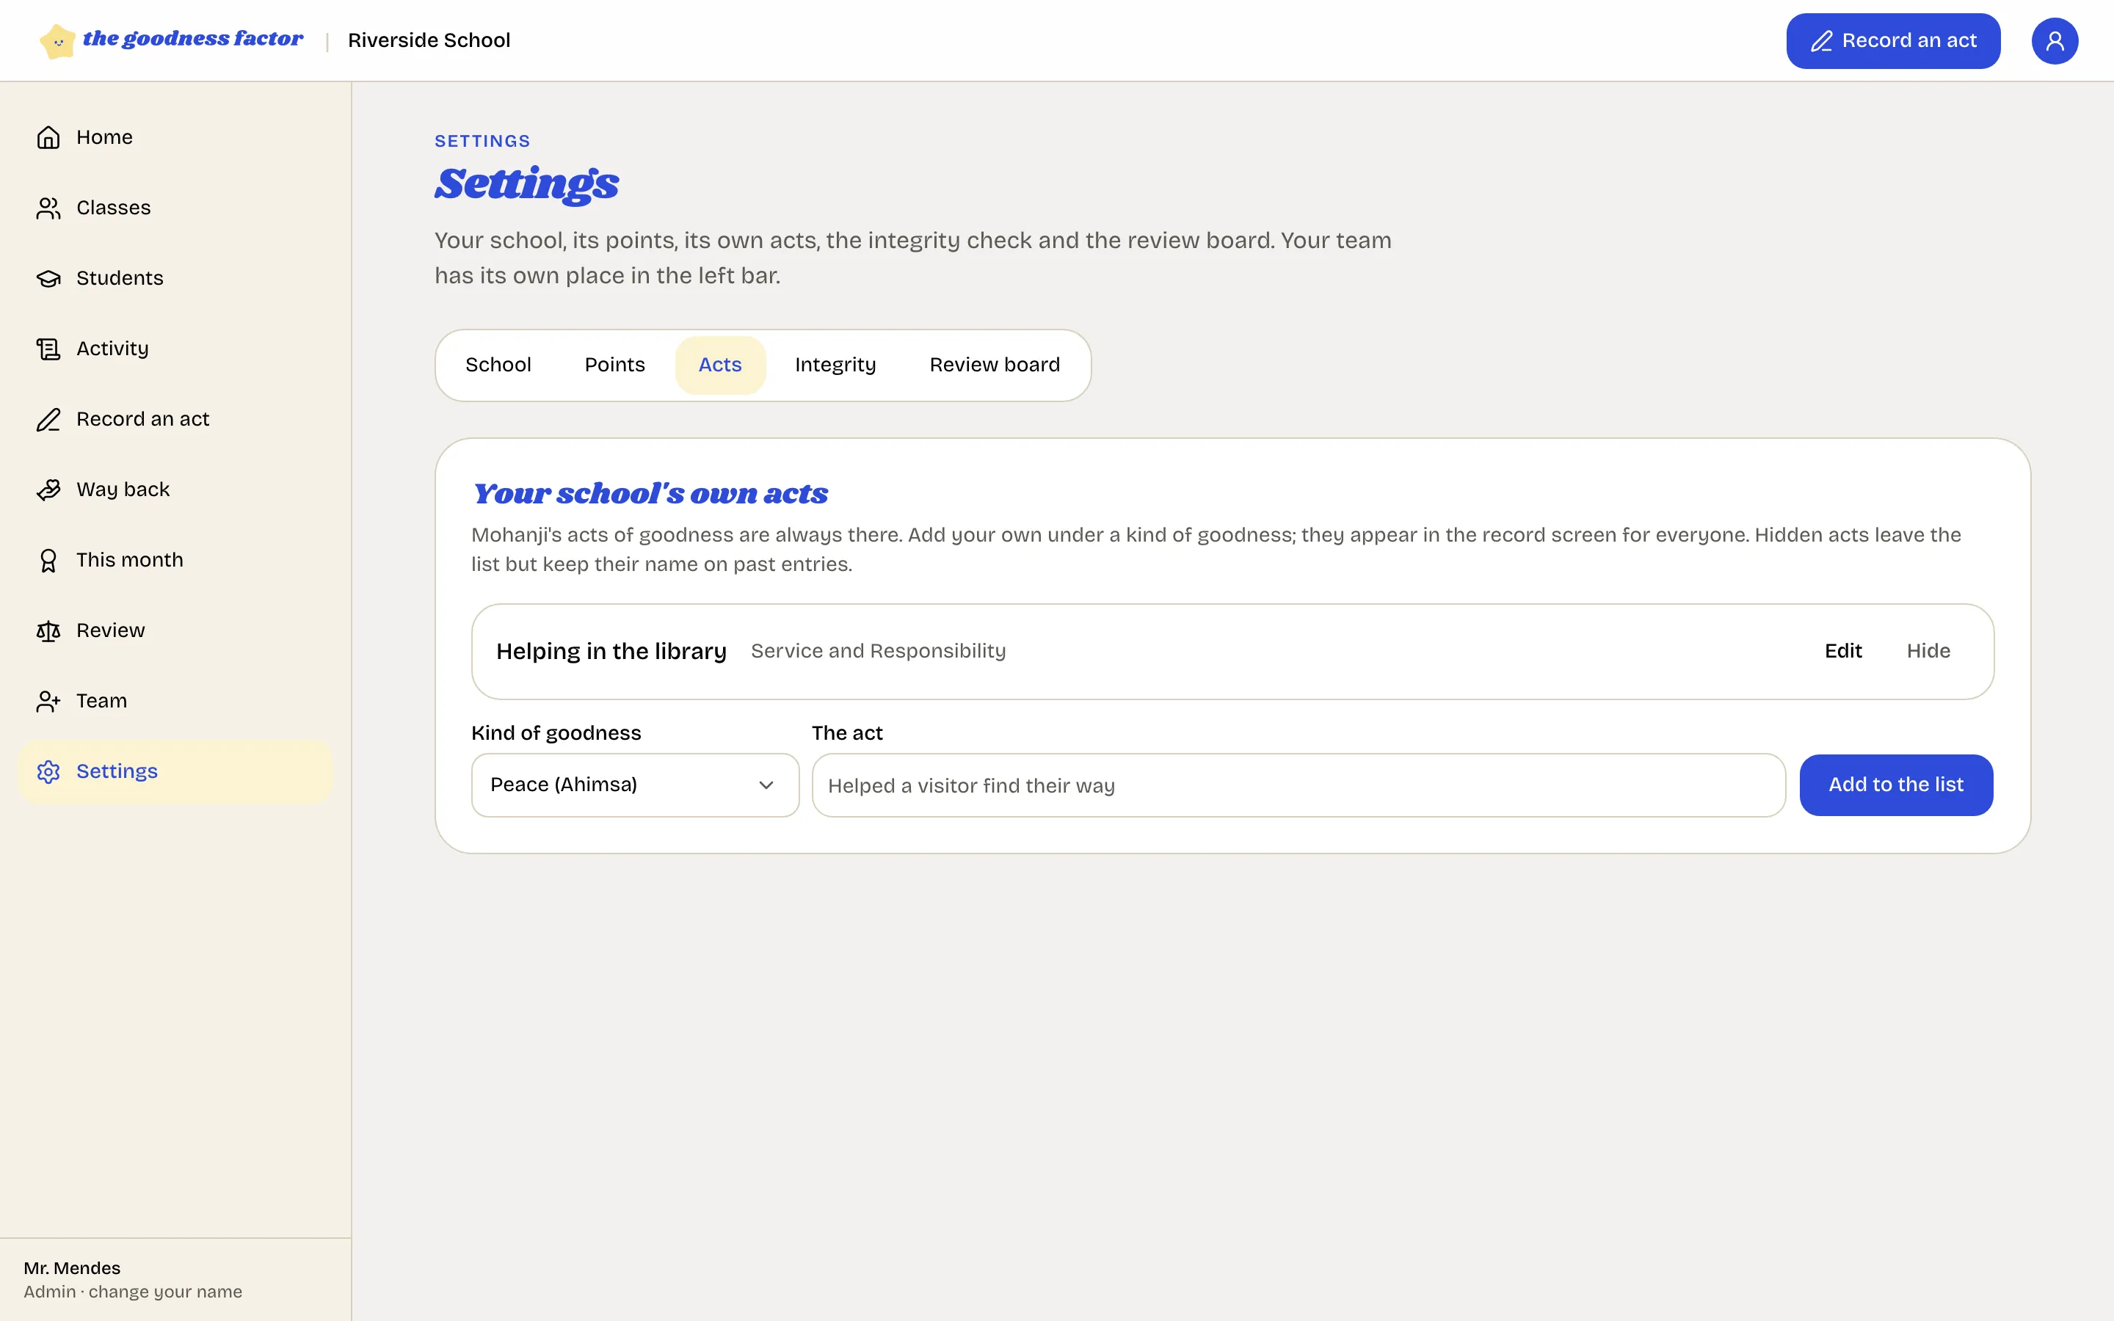The image size is (2114, 1321).
Task: Click Mr. Mendes name in sidebar footer
Action: [73, 1269]
